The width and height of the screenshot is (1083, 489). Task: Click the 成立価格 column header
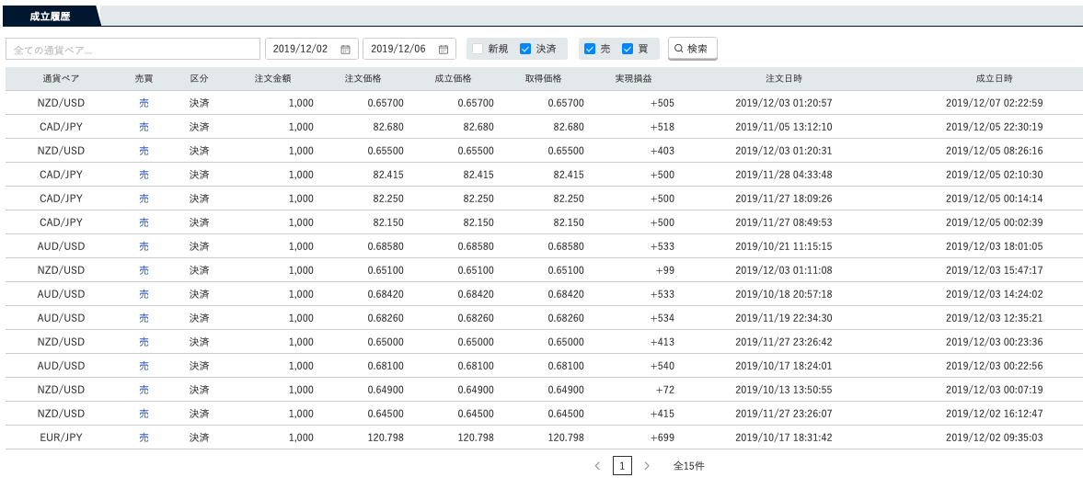coord(453,79)
